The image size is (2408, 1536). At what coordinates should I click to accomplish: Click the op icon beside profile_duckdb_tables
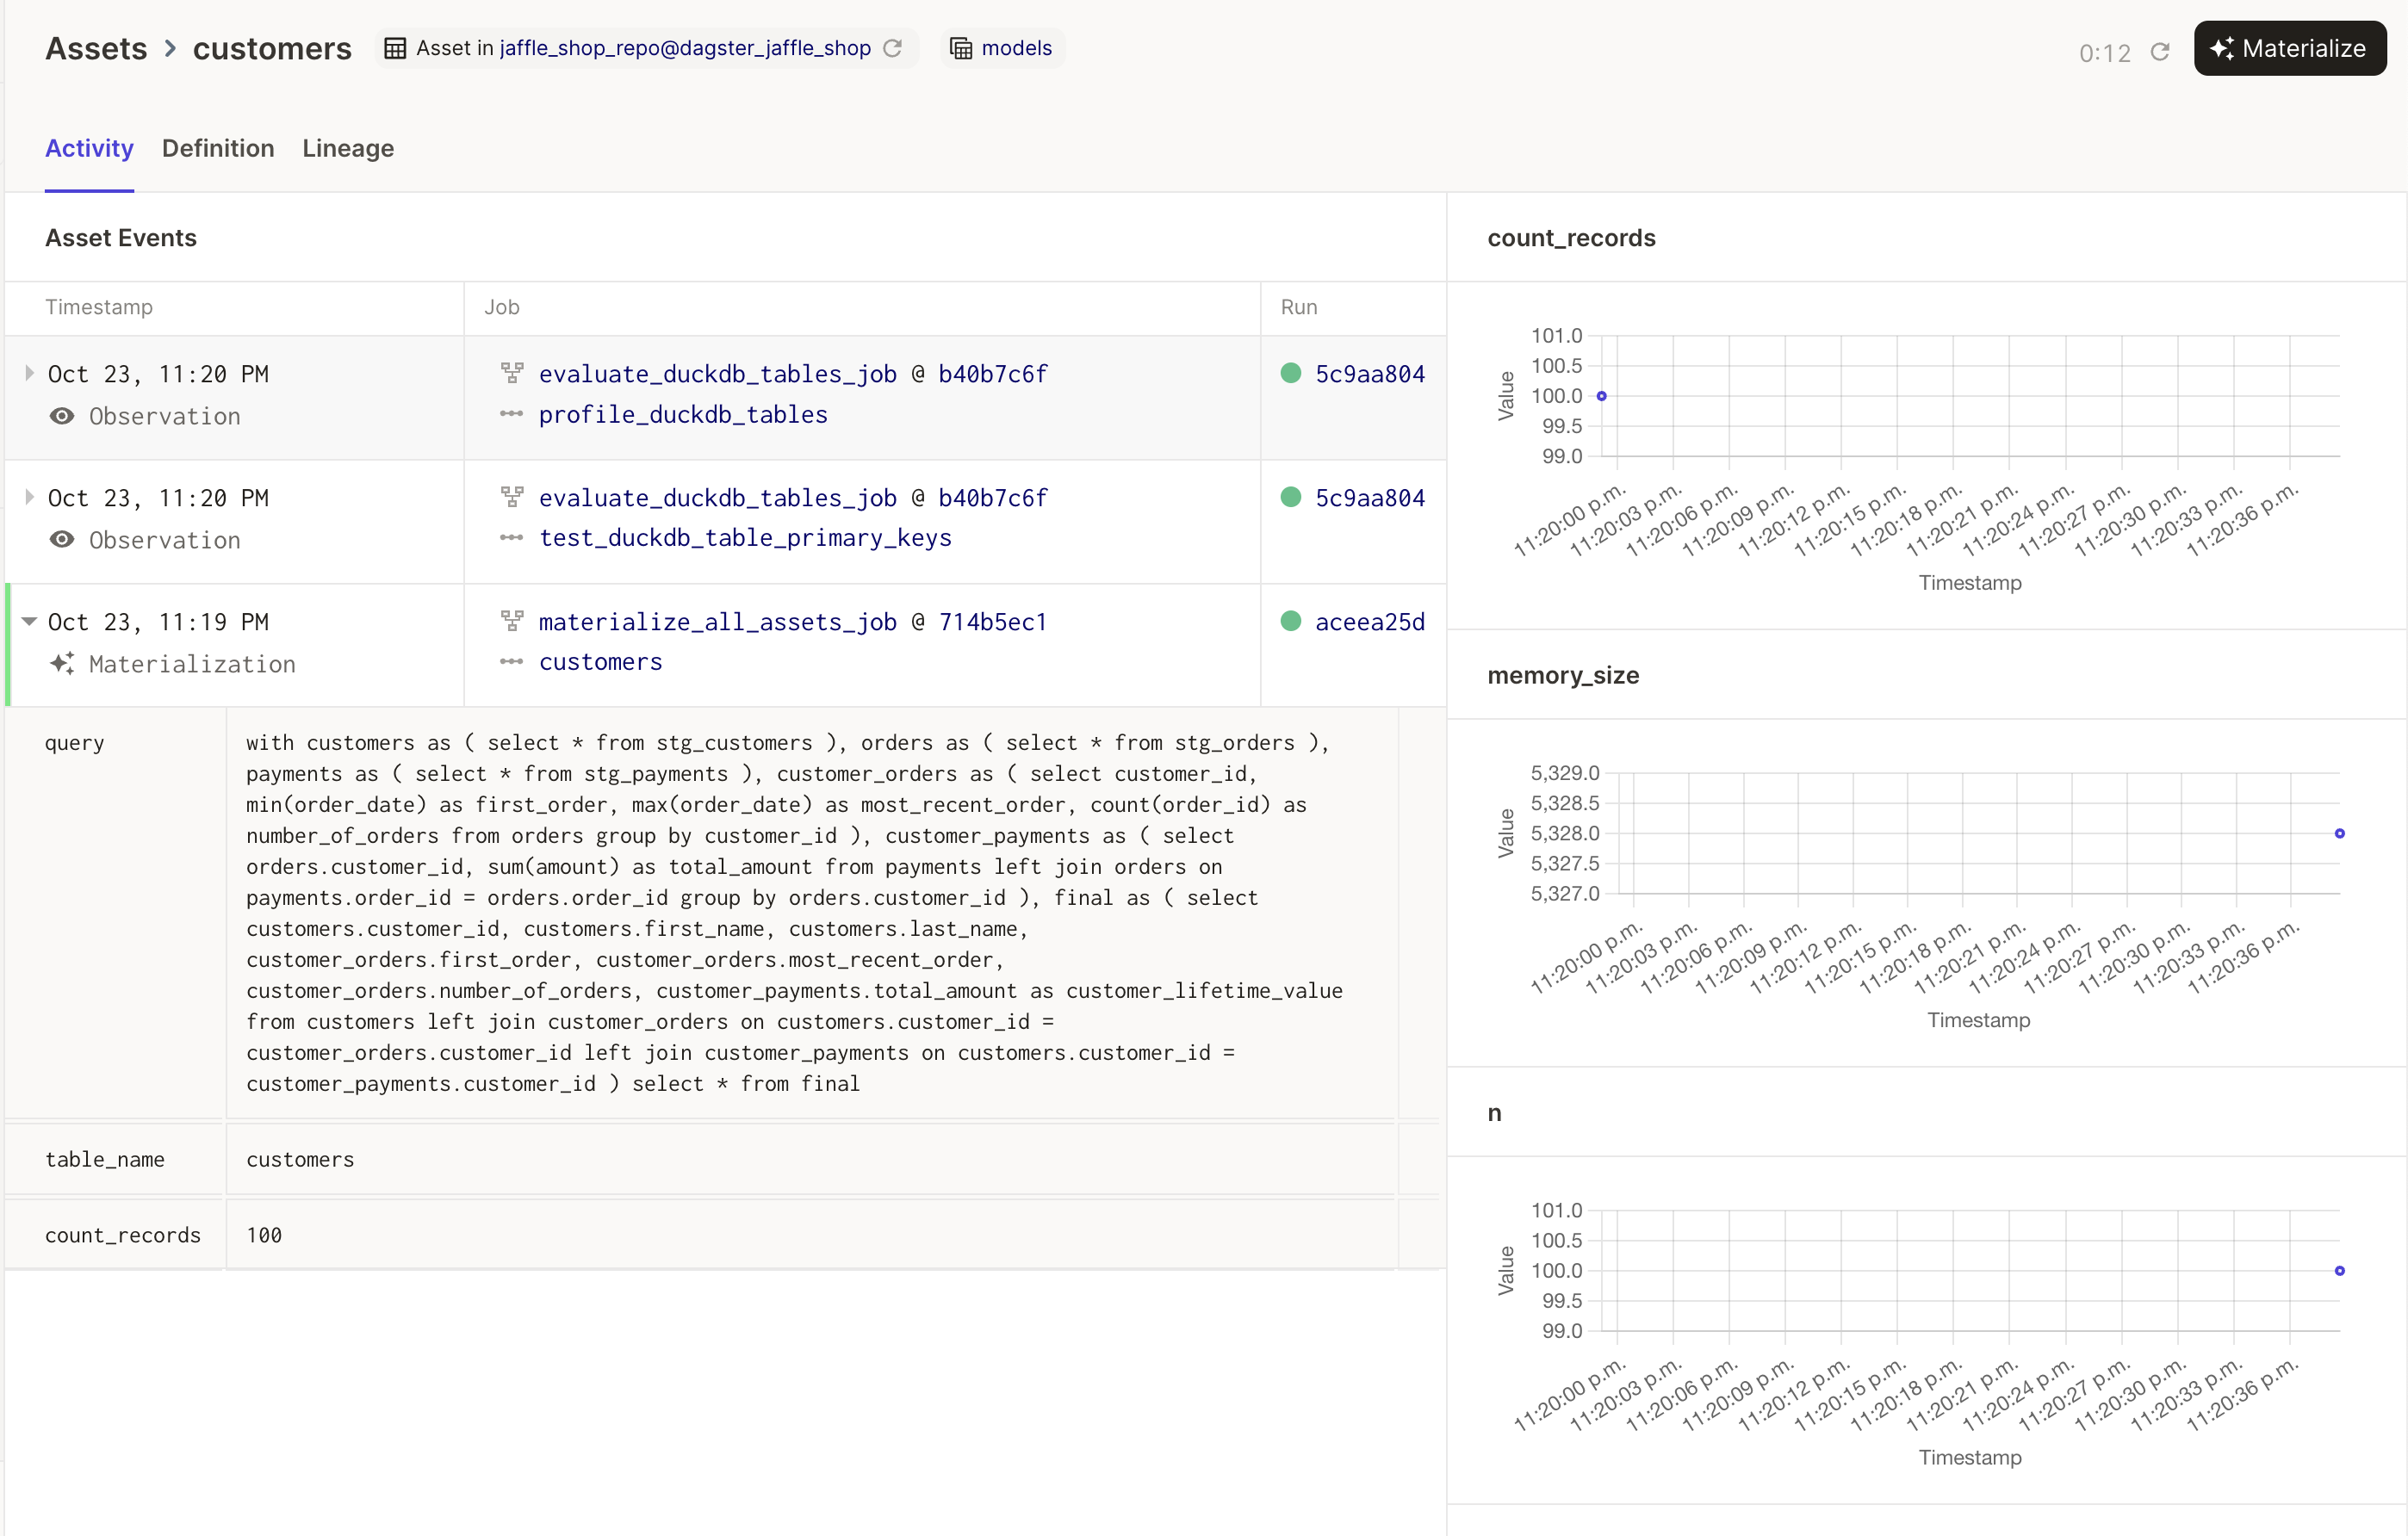click(512, 414)
